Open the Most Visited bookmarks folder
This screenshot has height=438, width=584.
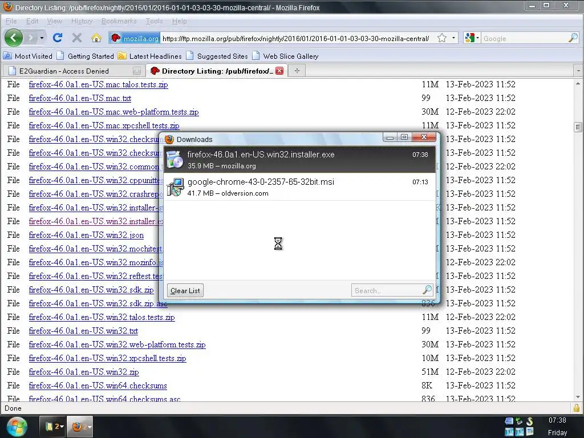pyautogui.click(x=28, y=56)
